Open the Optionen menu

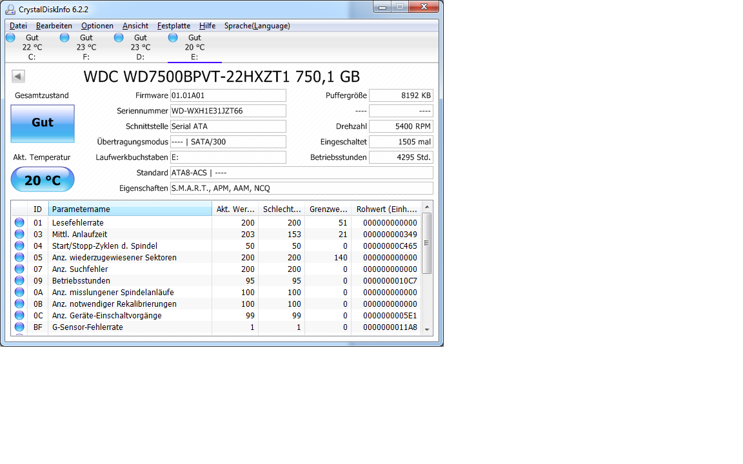(x=97, y=26)
